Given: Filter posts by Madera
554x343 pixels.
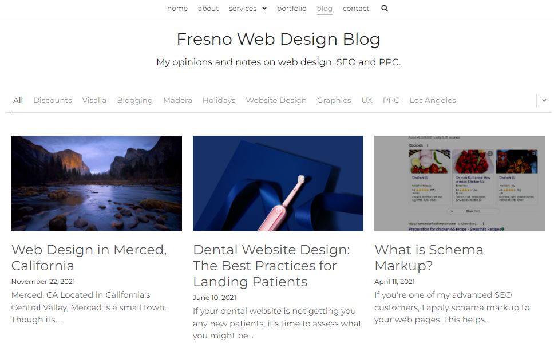Looking at the screenshot, I should click(177, 100).
